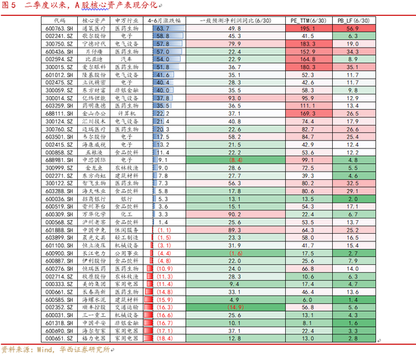
Task: Click code 002594.SZ
Action: [x=59, y=59]
